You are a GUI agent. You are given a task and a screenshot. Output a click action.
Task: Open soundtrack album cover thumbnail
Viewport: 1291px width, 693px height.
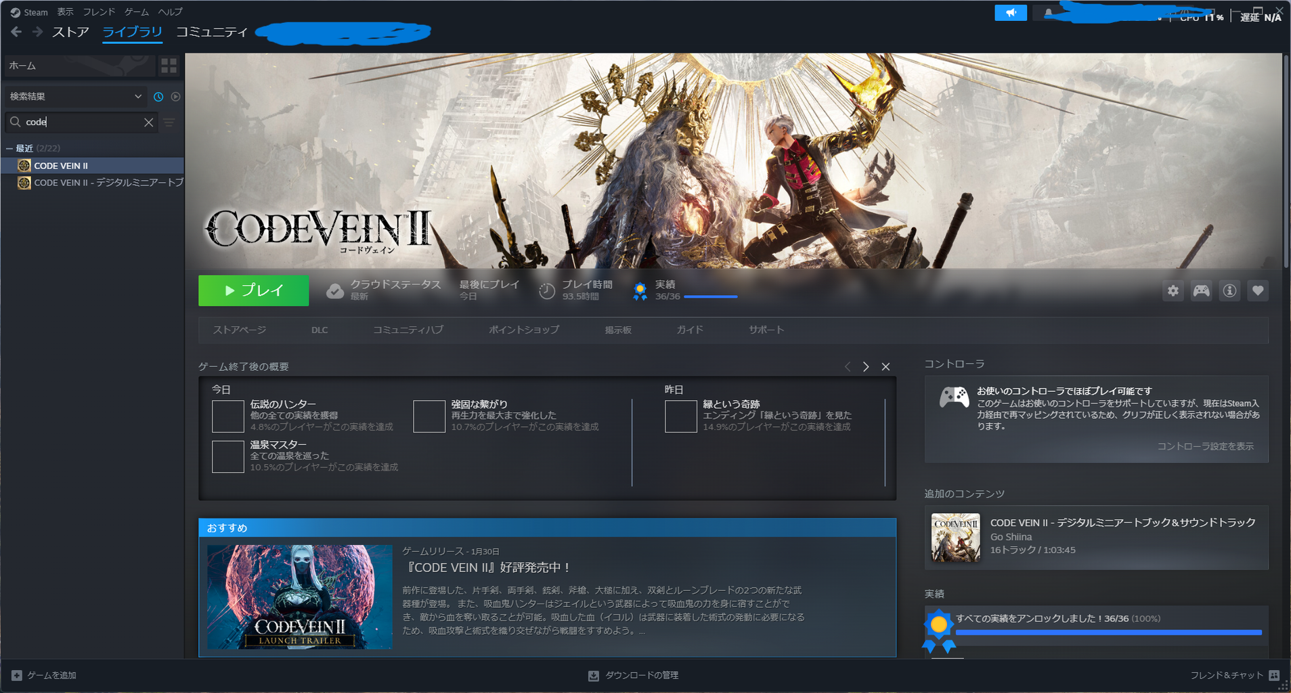(x=955, y=537)
